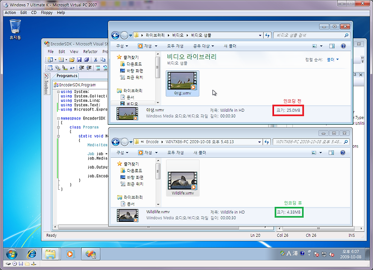The width and height of the screenshot is (373, 270).
Task: Click 모두 재생 in video sample window
Action: (175, 46)
